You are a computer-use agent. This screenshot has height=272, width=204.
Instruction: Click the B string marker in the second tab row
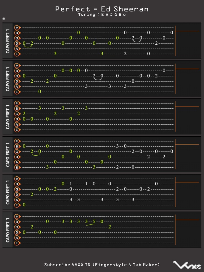point(17,71)
